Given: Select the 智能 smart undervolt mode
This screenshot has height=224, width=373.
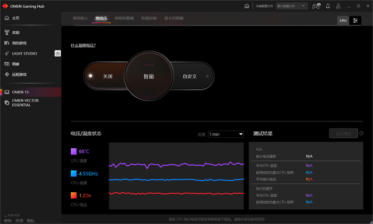Looking at the screenshot, I should 149,76.
